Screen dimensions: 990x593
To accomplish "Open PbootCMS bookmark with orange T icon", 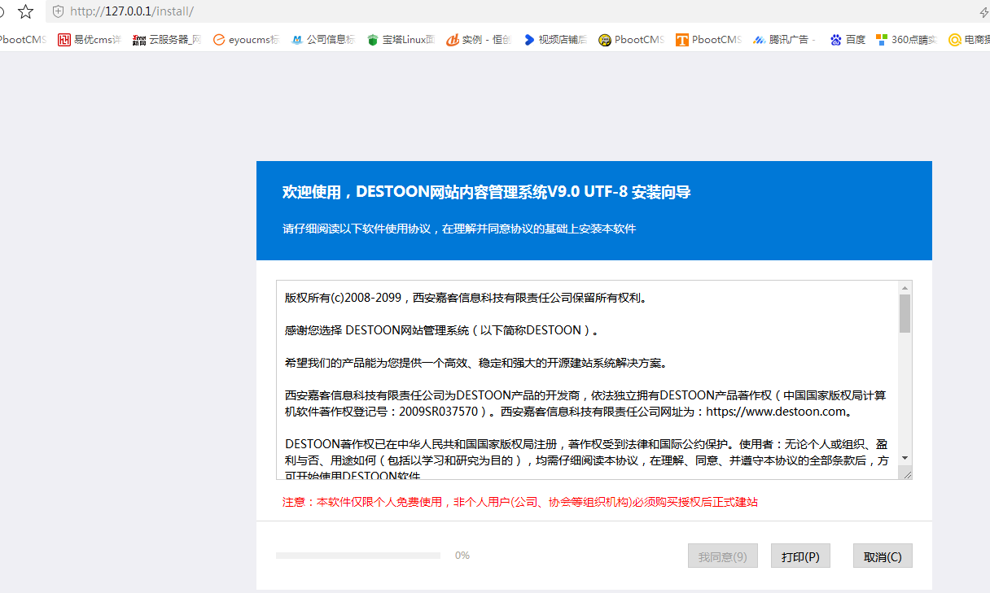I will pos(708,39).
